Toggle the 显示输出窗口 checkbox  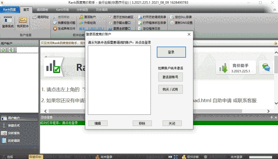tap(111, 23)
